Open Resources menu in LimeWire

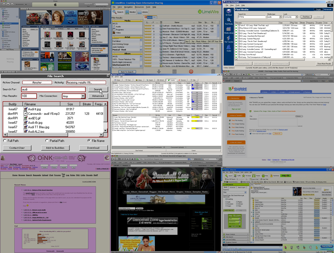pos(139,7)
